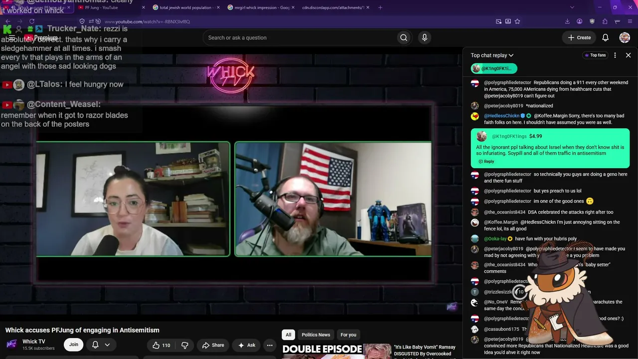
Task: Click K1ng0FK1ngs avatar in super chat card
Action: point(481,137)
